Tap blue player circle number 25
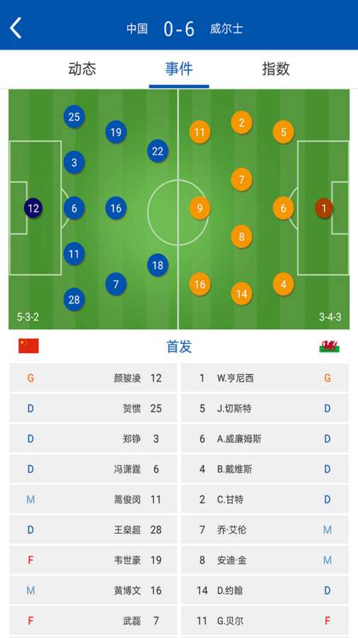 pos(74,117)
